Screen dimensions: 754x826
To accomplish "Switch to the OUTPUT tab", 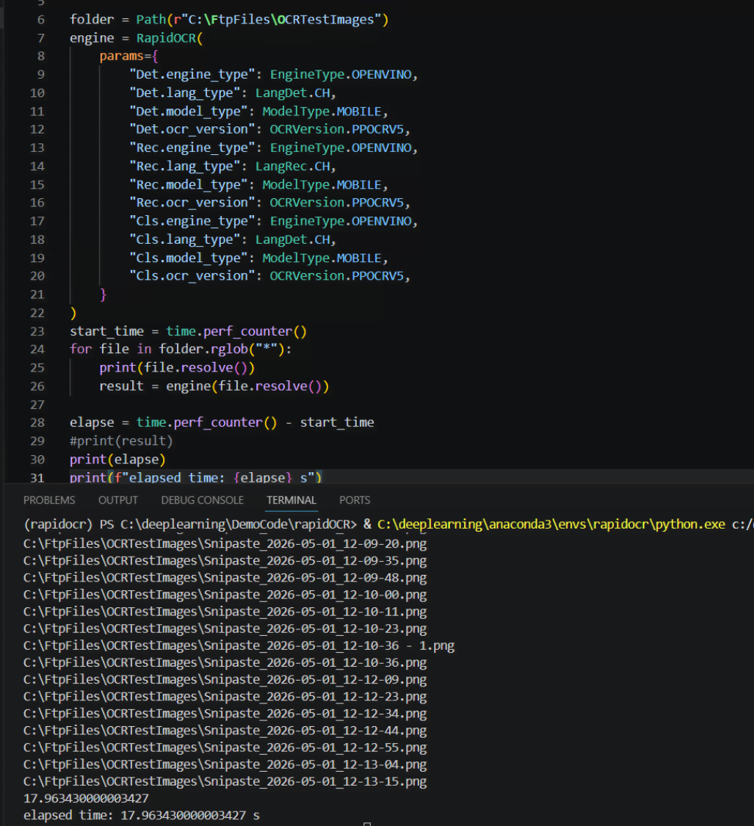I will (118, 500).
